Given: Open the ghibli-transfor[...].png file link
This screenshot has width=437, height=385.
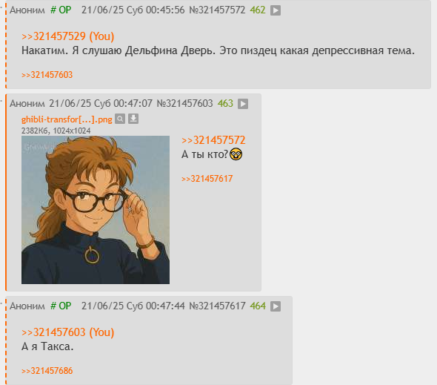Looking at the screenshot, I should (67, 119).
